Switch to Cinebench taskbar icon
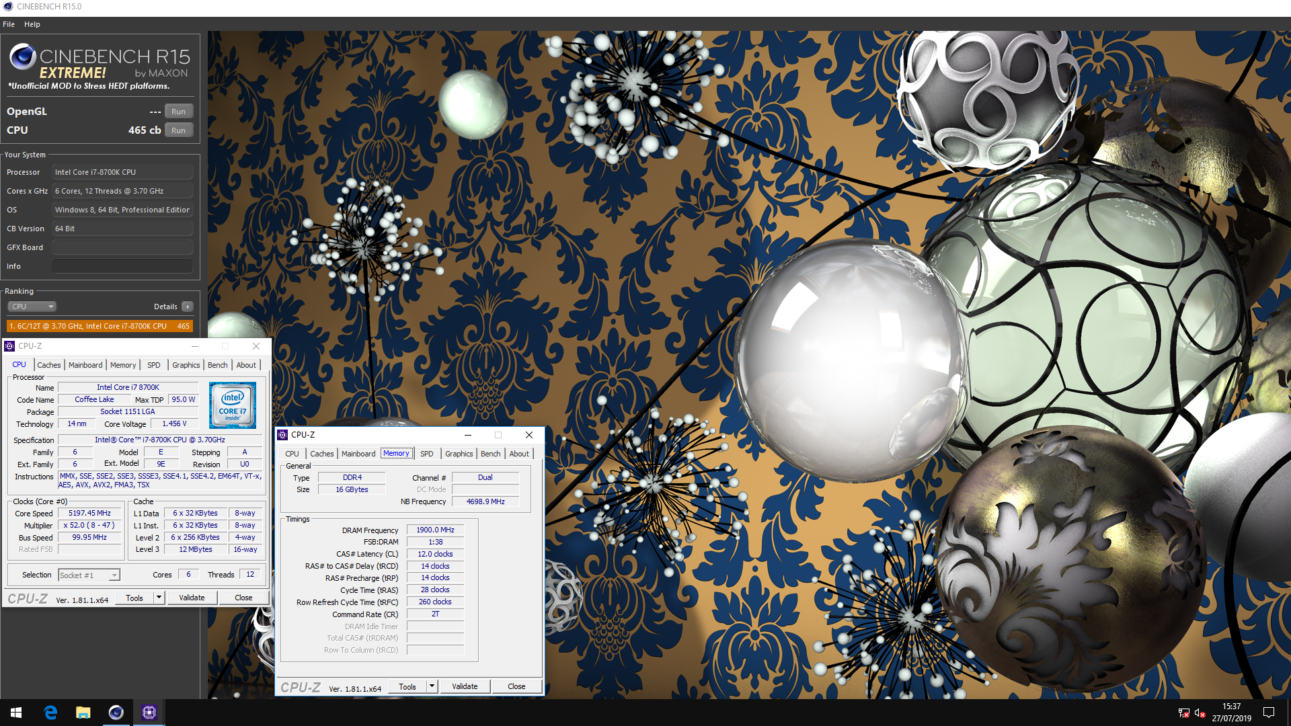 pos(116,713)
